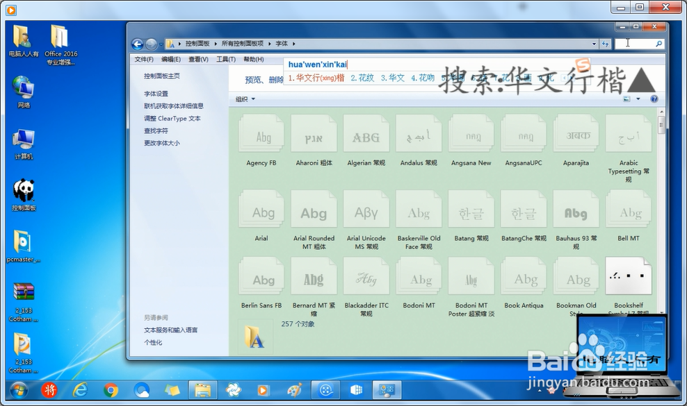Open 文本服务和输入语言 link
This screenshot has height=406, width=687.
[x=170, y=330]
